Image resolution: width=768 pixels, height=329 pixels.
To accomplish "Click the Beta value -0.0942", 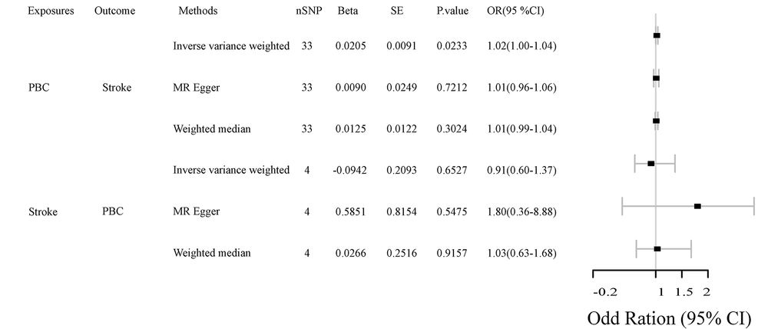I will click(x=349, y=170).
